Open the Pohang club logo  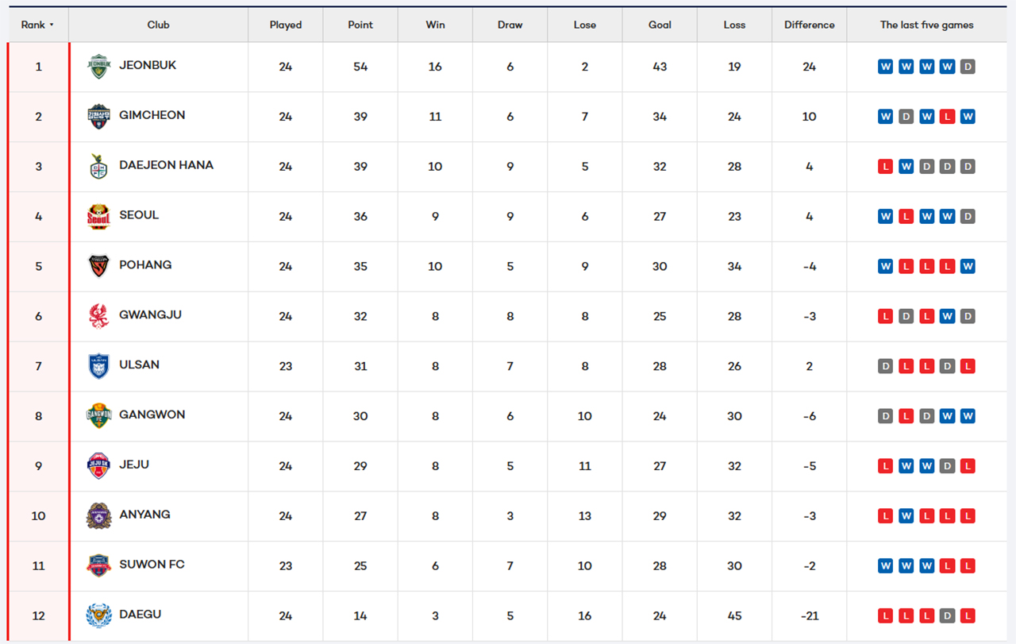click(x=98, y=266)
